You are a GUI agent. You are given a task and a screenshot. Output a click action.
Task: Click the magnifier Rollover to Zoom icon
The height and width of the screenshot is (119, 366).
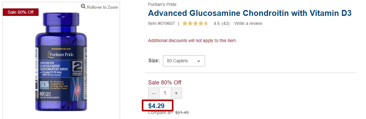pyautogui.click(x=83, y=6)
